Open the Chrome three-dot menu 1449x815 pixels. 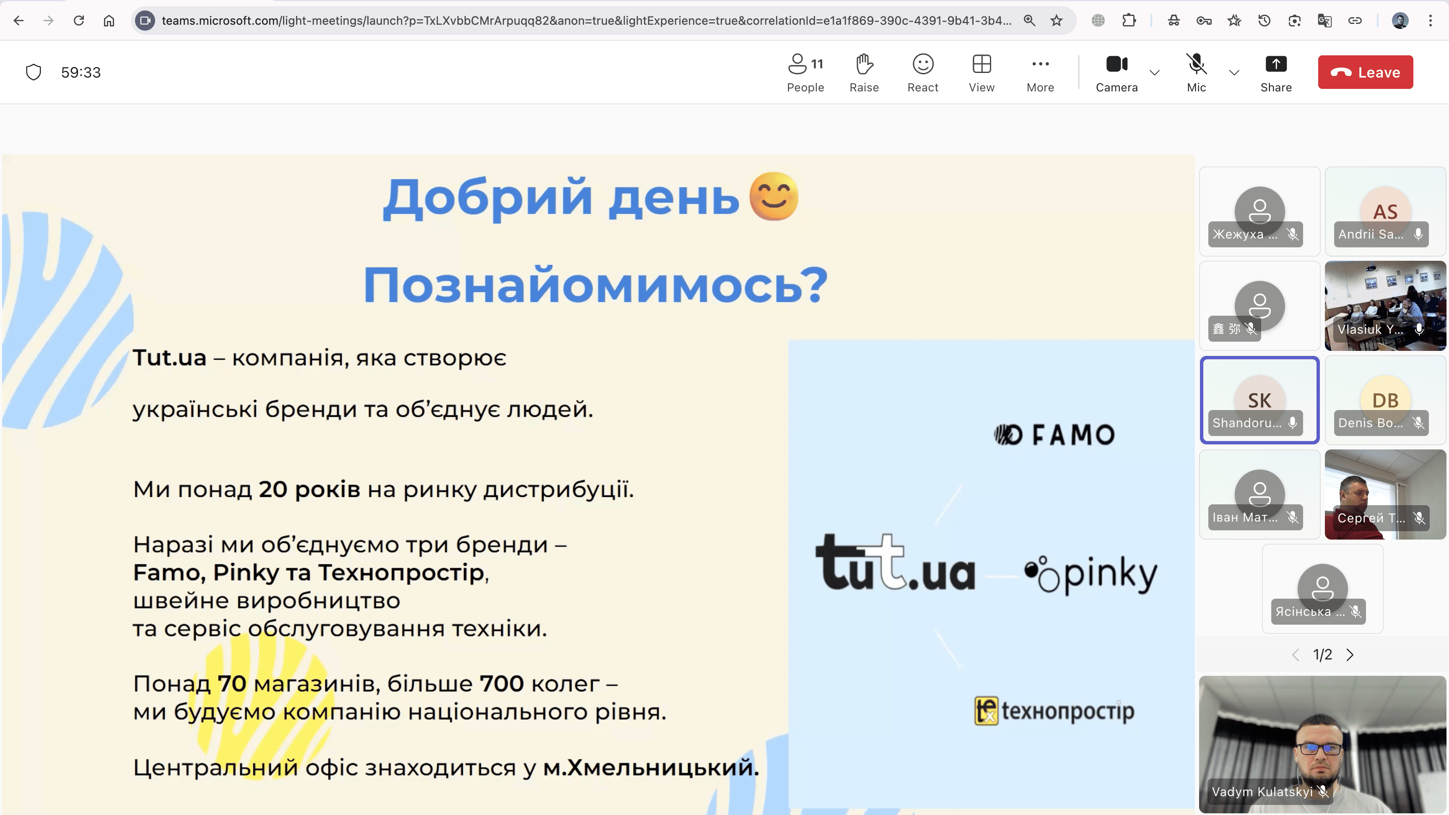point(1430,21)
